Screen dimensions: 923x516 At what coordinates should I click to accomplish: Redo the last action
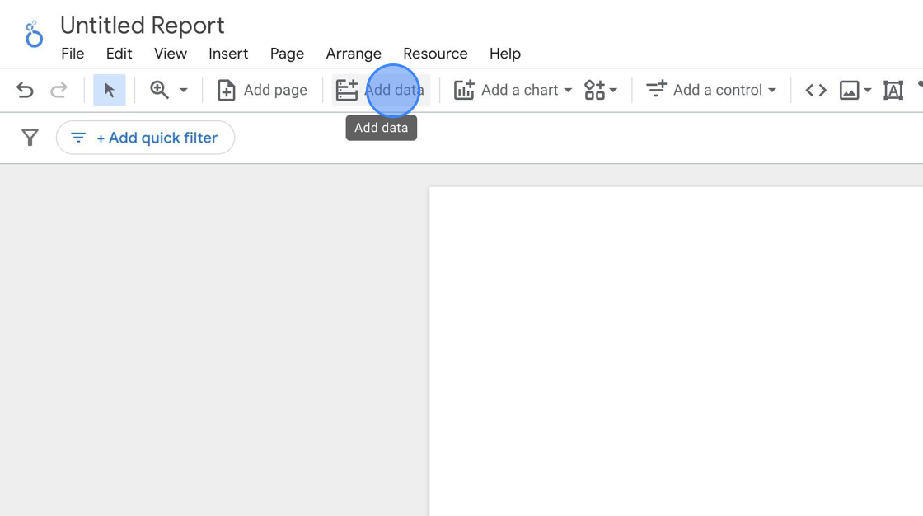tap(59, 90)
